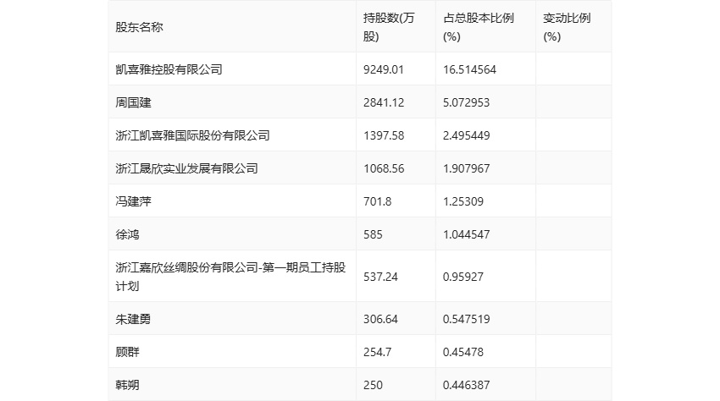Select shareholder 凯喜雅控股有限公司
Image resolution: width=720 pixels, height=401 pixels.
click(x=169, y=69)
